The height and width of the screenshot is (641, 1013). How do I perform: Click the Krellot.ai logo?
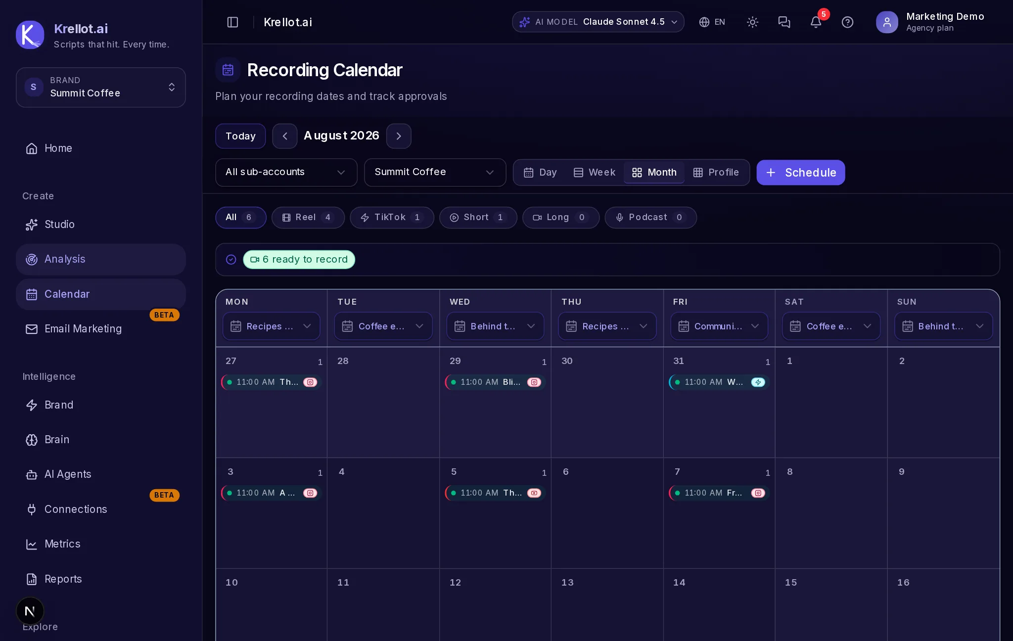pos(30,35)
